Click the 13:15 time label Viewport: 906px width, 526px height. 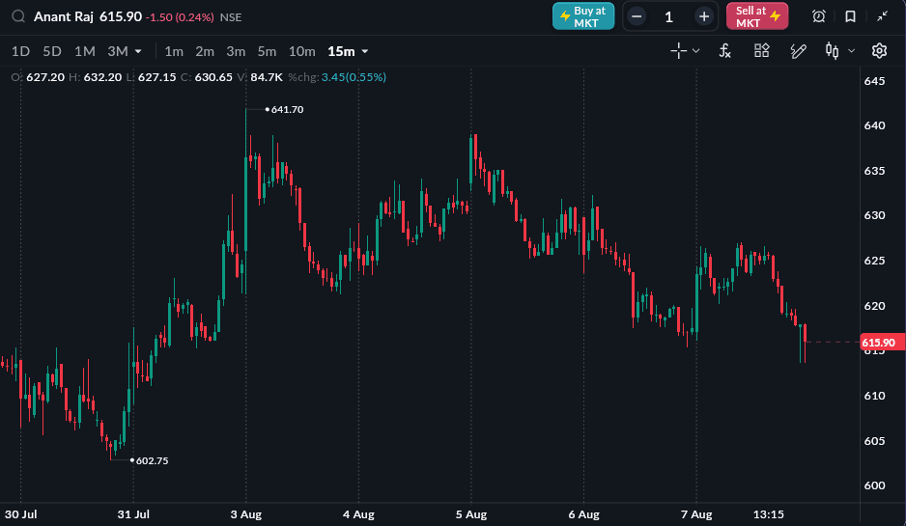pyautogui.click(x=769, y=514)
